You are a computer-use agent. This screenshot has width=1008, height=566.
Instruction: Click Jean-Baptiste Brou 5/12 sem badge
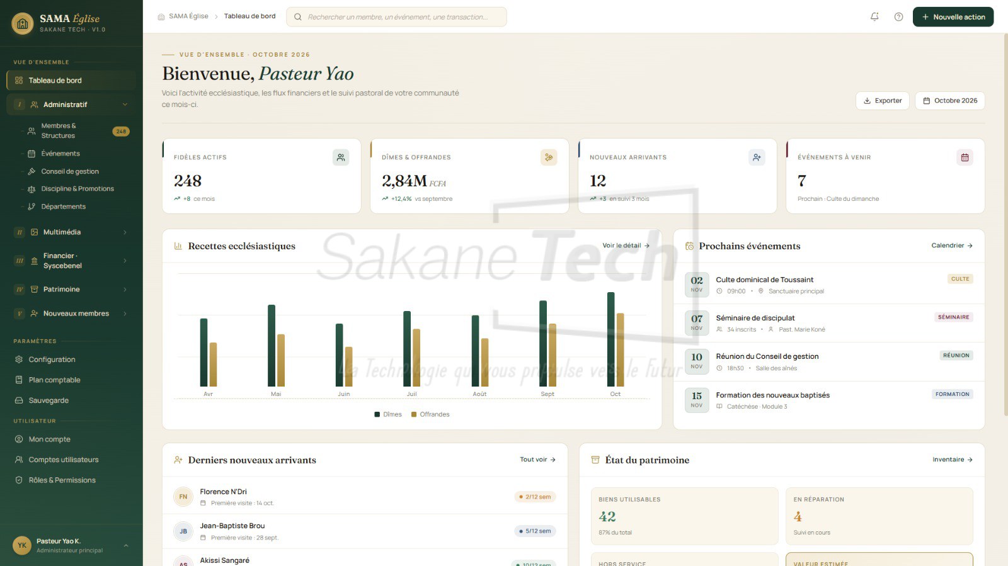(x=535, y=531)
